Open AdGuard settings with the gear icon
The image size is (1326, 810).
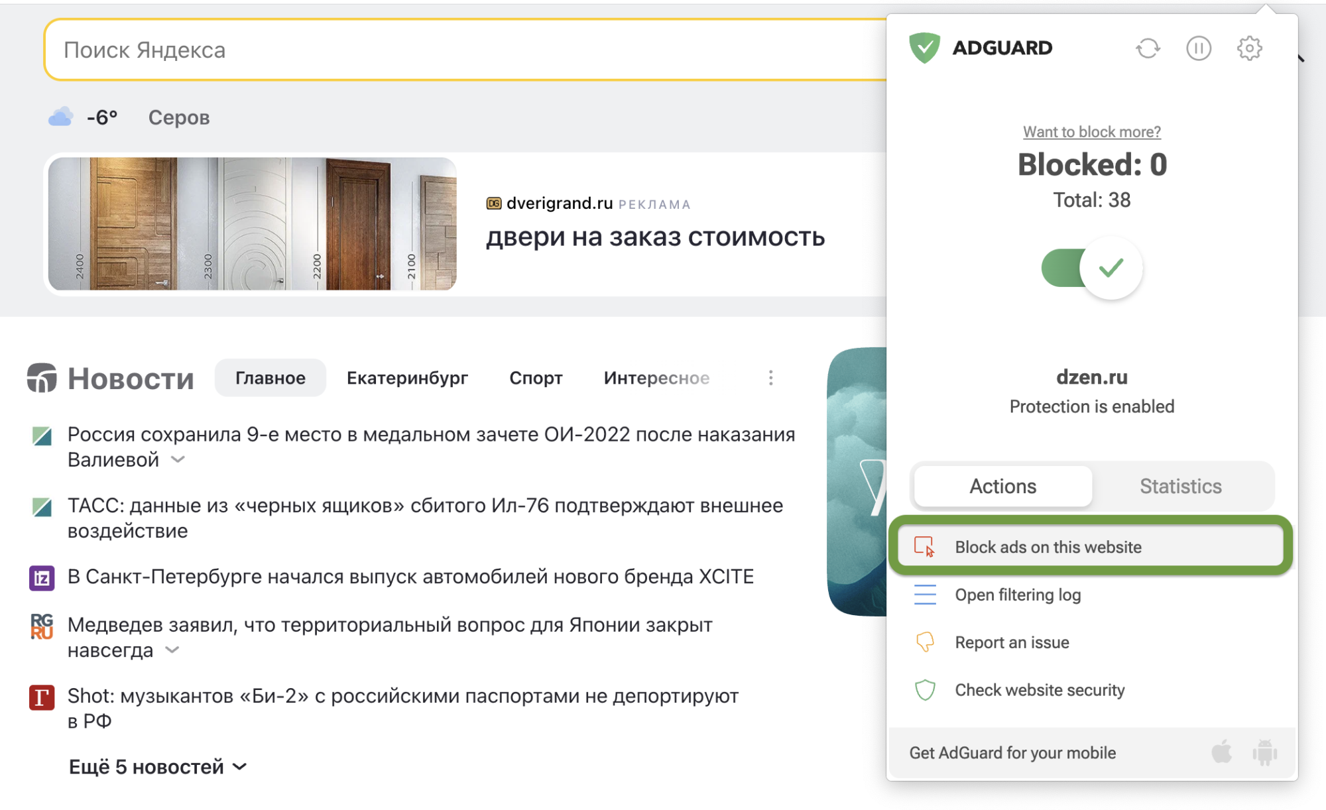[1249, 48]
